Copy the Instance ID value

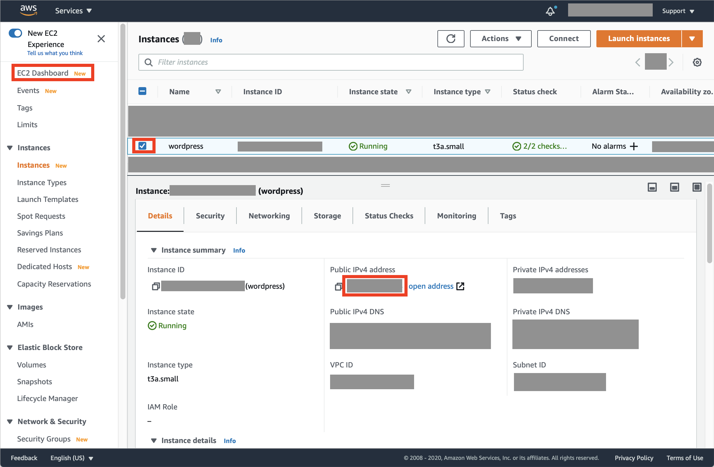click(156, 286)
